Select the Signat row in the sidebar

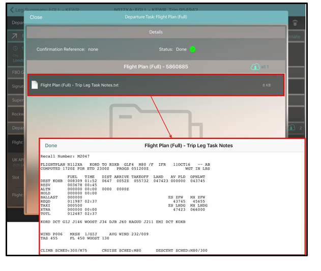pos(17,86)
